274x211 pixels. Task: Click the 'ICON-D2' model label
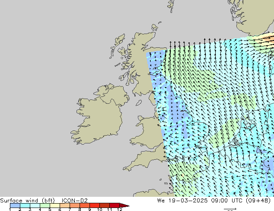(x=74, y=200)
